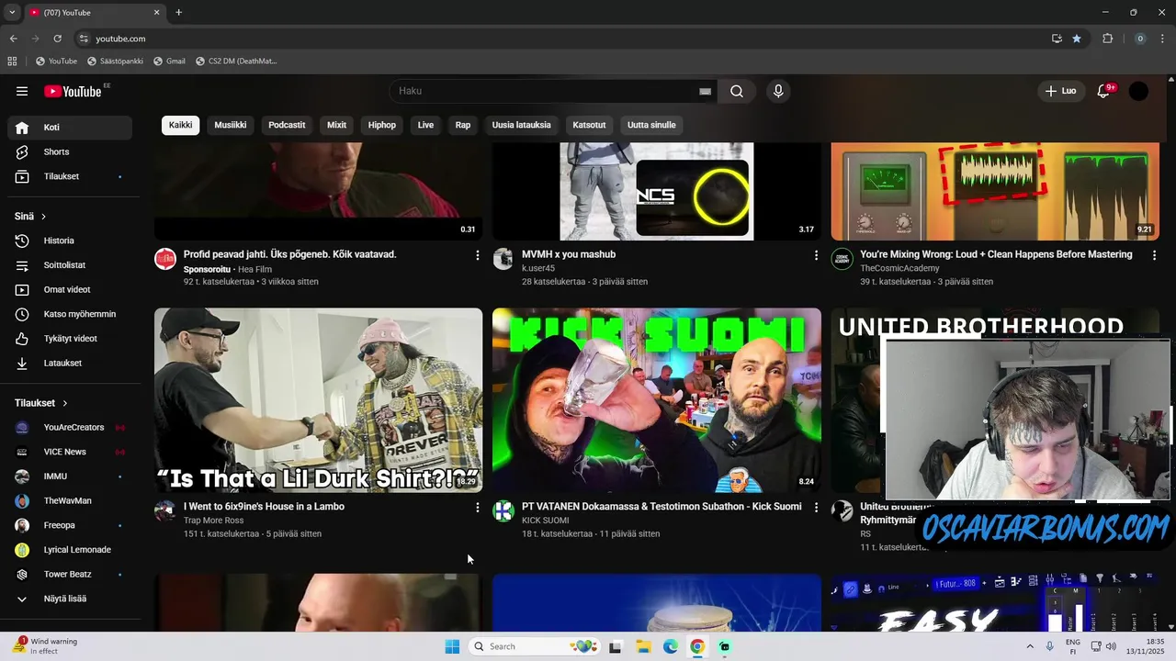Open options for Profid peavad jahti video
The height and width of the screenshot is (661, 1176).
point(477,255)
